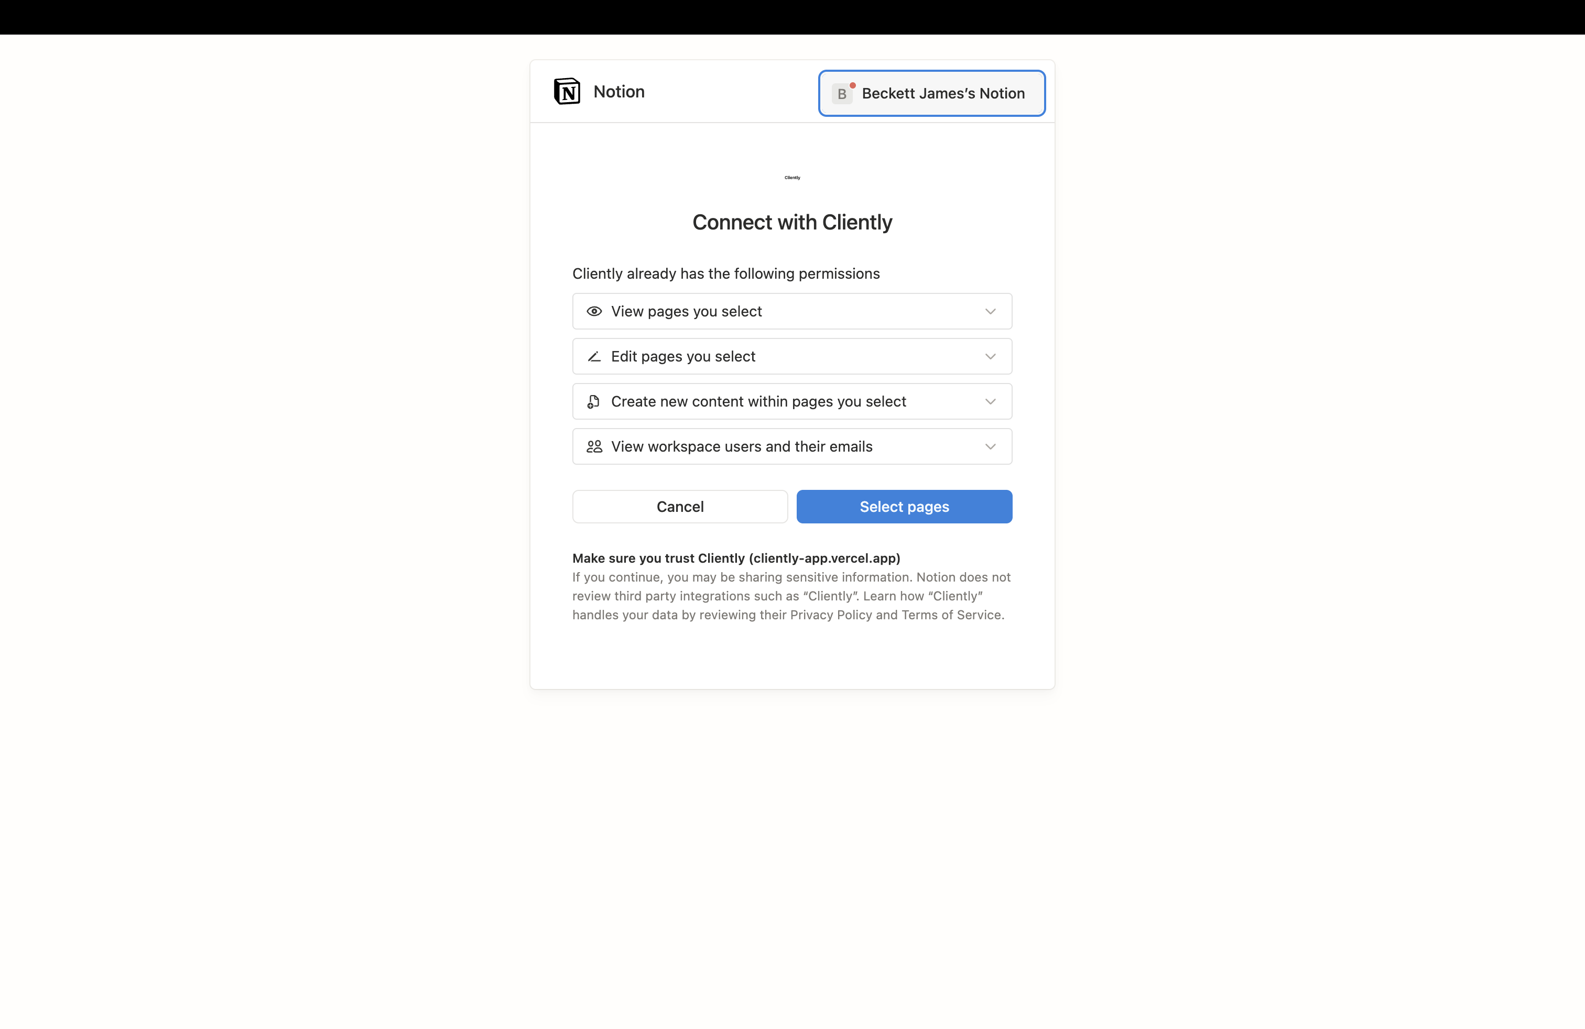Viewport: 1585px width, 1029px height.
Task: Click the B workspace avatar icon
Action: [x=842, y=94]
